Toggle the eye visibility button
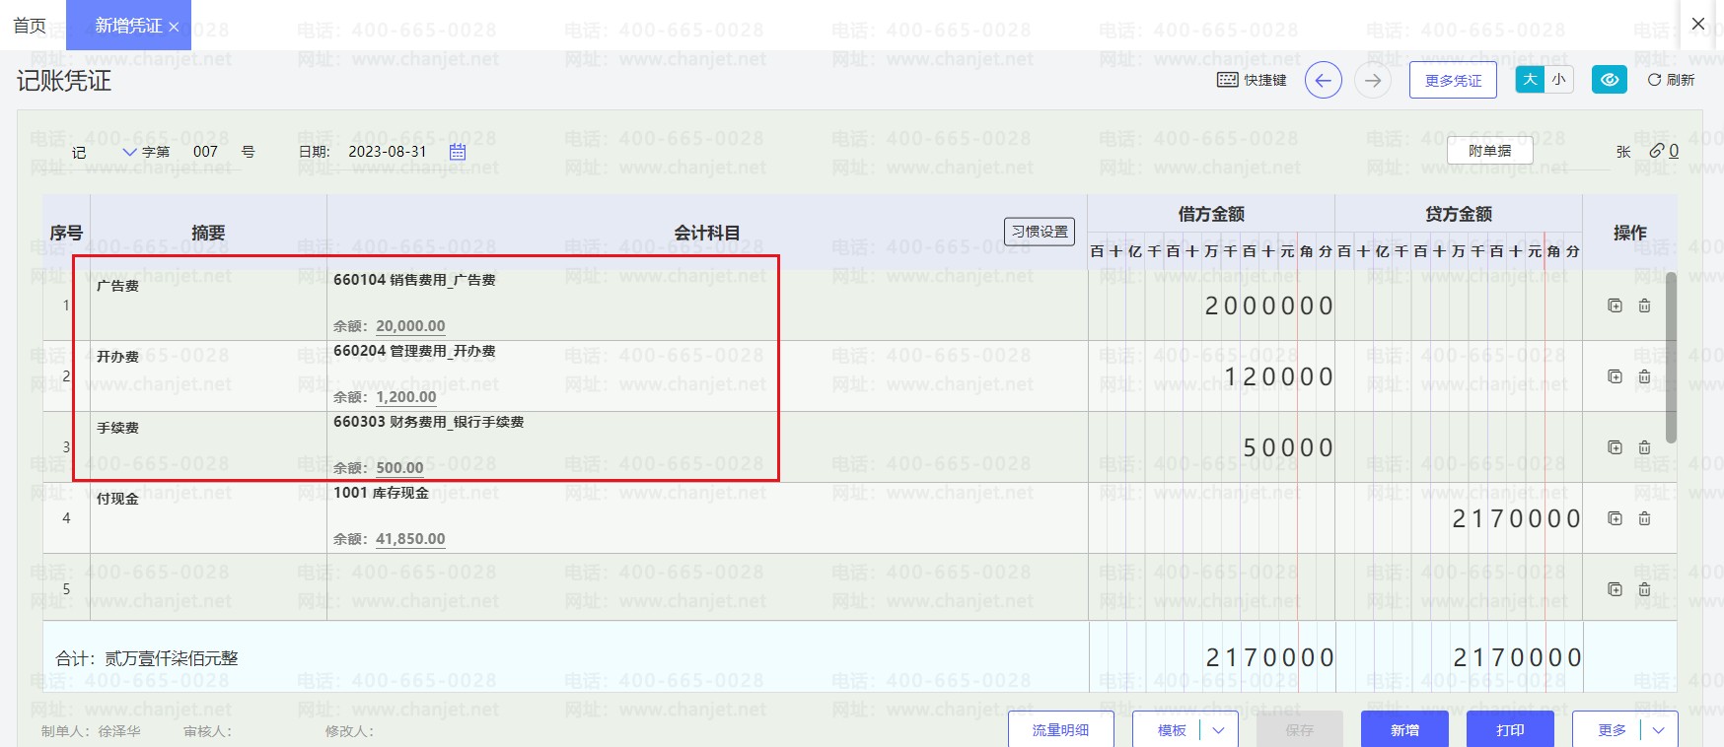1724x747 pixels. (1609, 80)
